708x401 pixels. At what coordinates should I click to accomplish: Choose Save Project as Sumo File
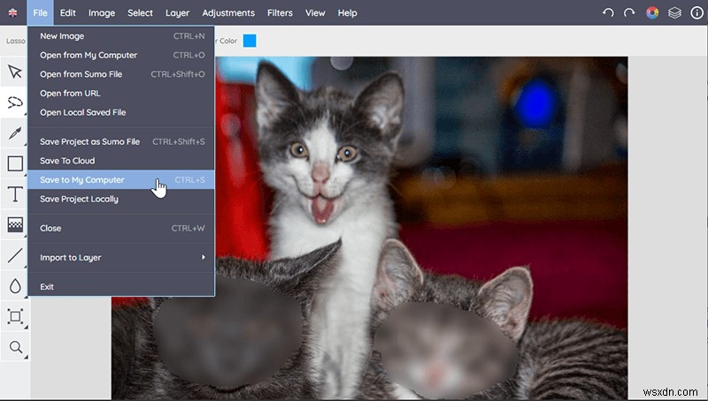121,141
